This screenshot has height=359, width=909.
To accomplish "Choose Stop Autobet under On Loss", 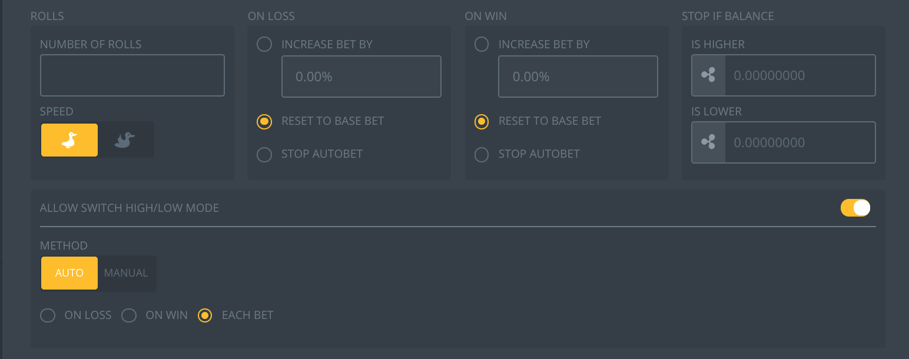I will coord(265,154).
